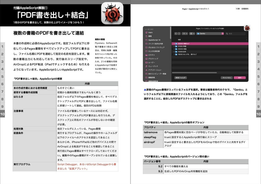This screenshot has height=184, width=261.
Task: Click the 書類 documents icon in the sidebar
Action: tap(146, 36)
